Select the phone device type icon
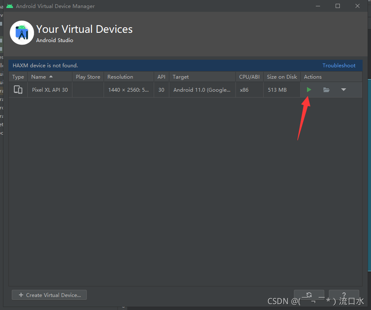The image size is (371, 310). [18, 90]
